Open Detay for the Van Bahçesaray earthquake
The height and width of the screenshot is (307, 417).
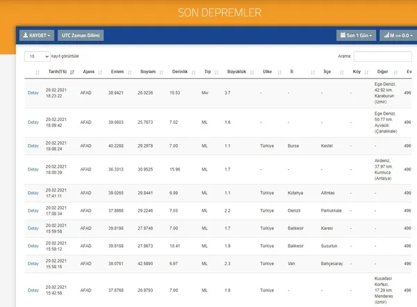click(33, 264)
